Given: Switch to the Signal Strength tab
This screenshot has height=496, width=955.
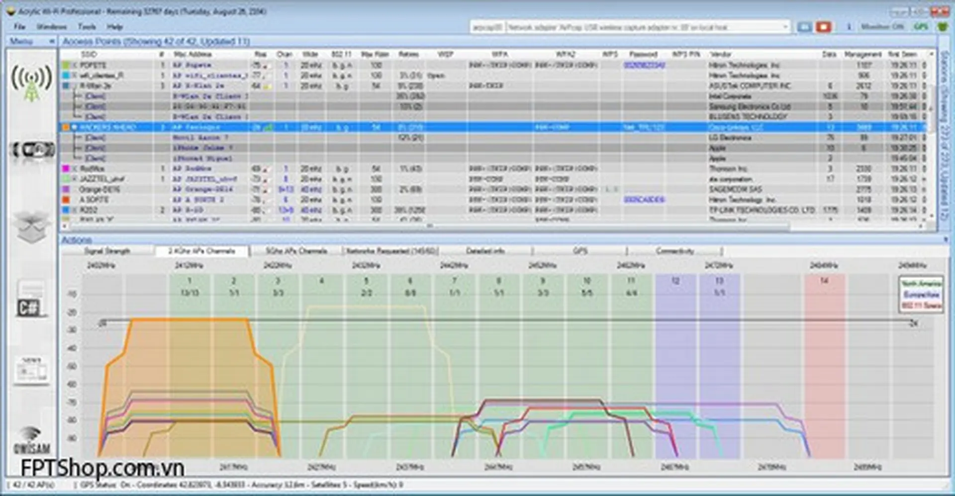Looking at the screenshot, I should [107, 251].
